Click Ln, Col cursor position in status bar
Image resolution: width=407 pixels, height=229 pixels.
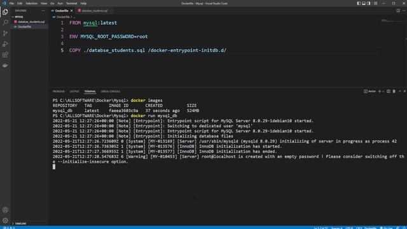pos(321,228)
